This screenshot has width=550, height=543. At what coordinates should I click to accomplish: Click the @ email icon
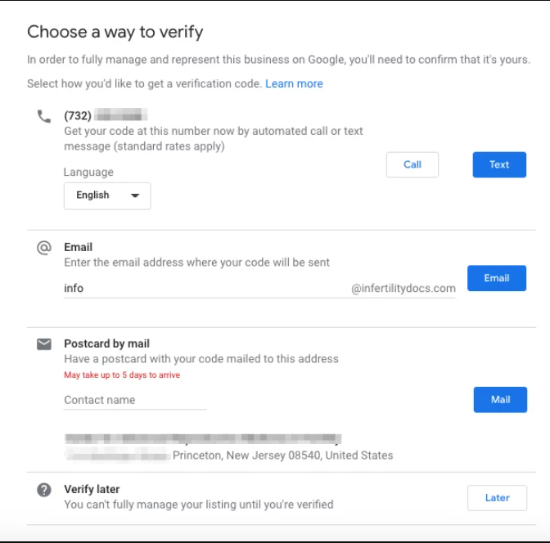coord(44,248)
